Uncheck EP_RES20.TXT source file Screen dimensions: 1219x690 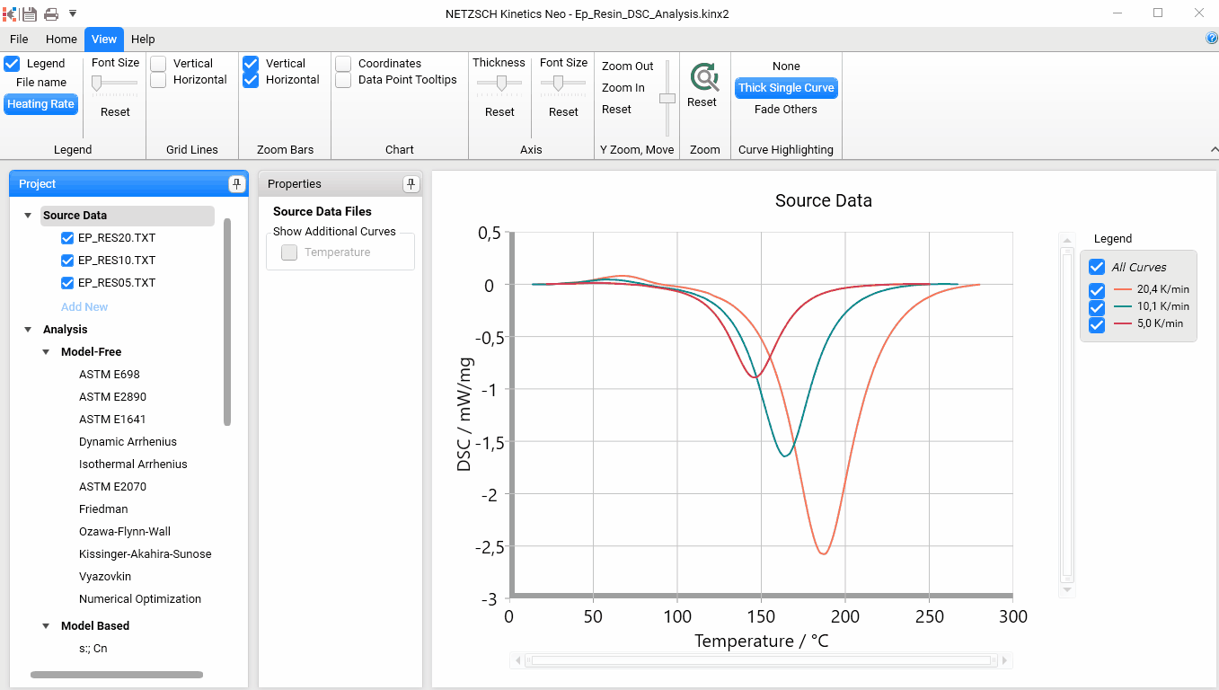(67, 238)
